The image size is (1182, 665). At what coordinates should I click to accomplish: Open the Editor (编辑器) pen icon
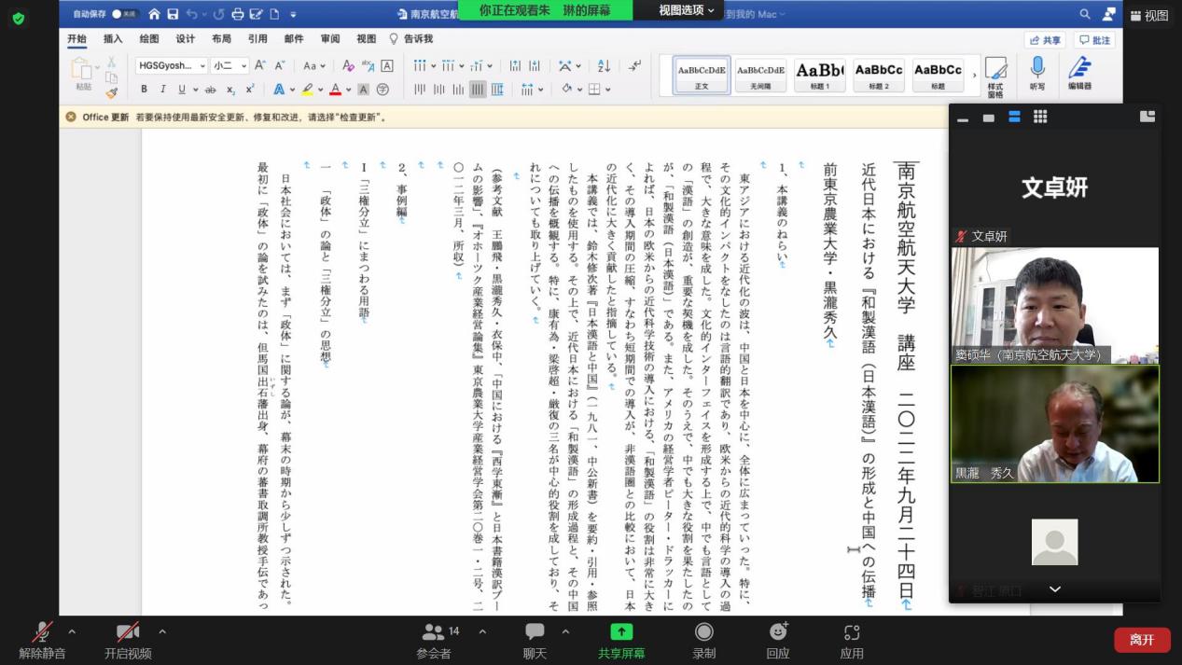click(1079, 70)
